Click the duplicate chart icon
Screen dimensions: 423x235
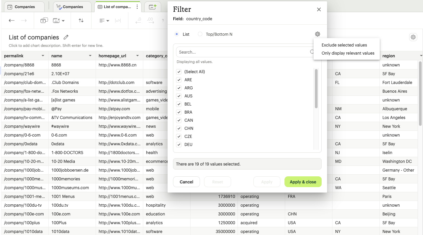(x=44, y=21)
